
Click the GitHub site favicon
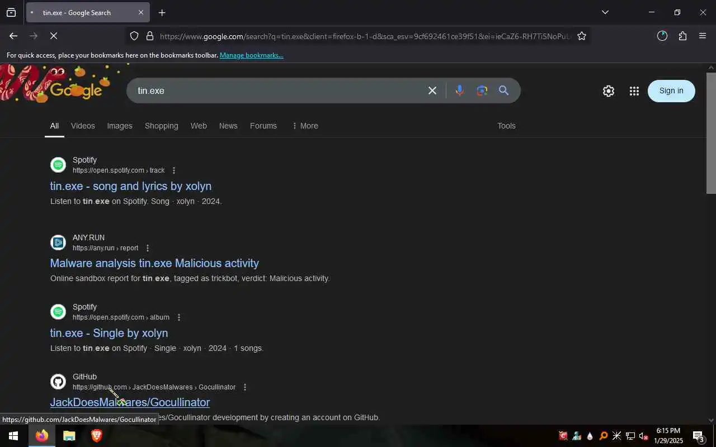tap(58, 382)
